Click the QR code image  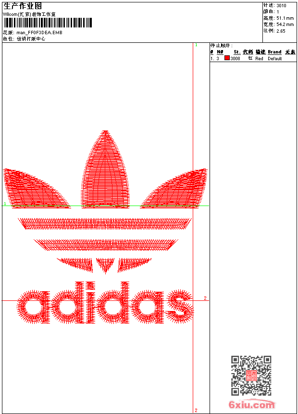pos(251,375)
